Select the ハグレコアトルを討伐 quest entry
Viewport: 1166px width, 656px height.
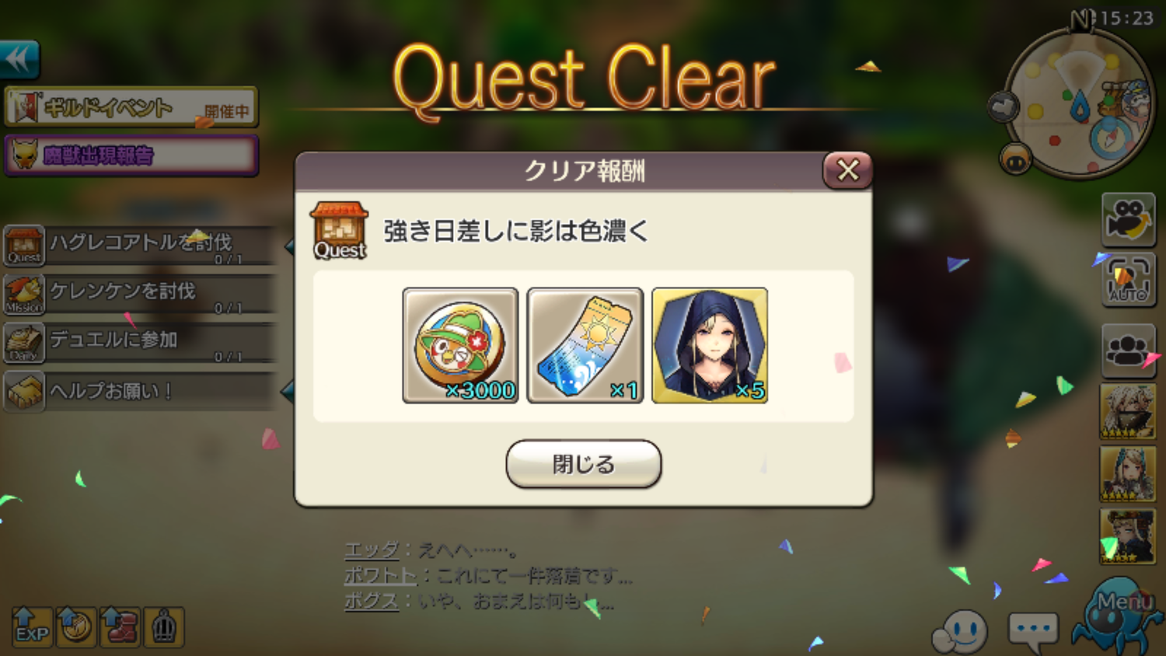pyautogui.click(x=141, y=246)
